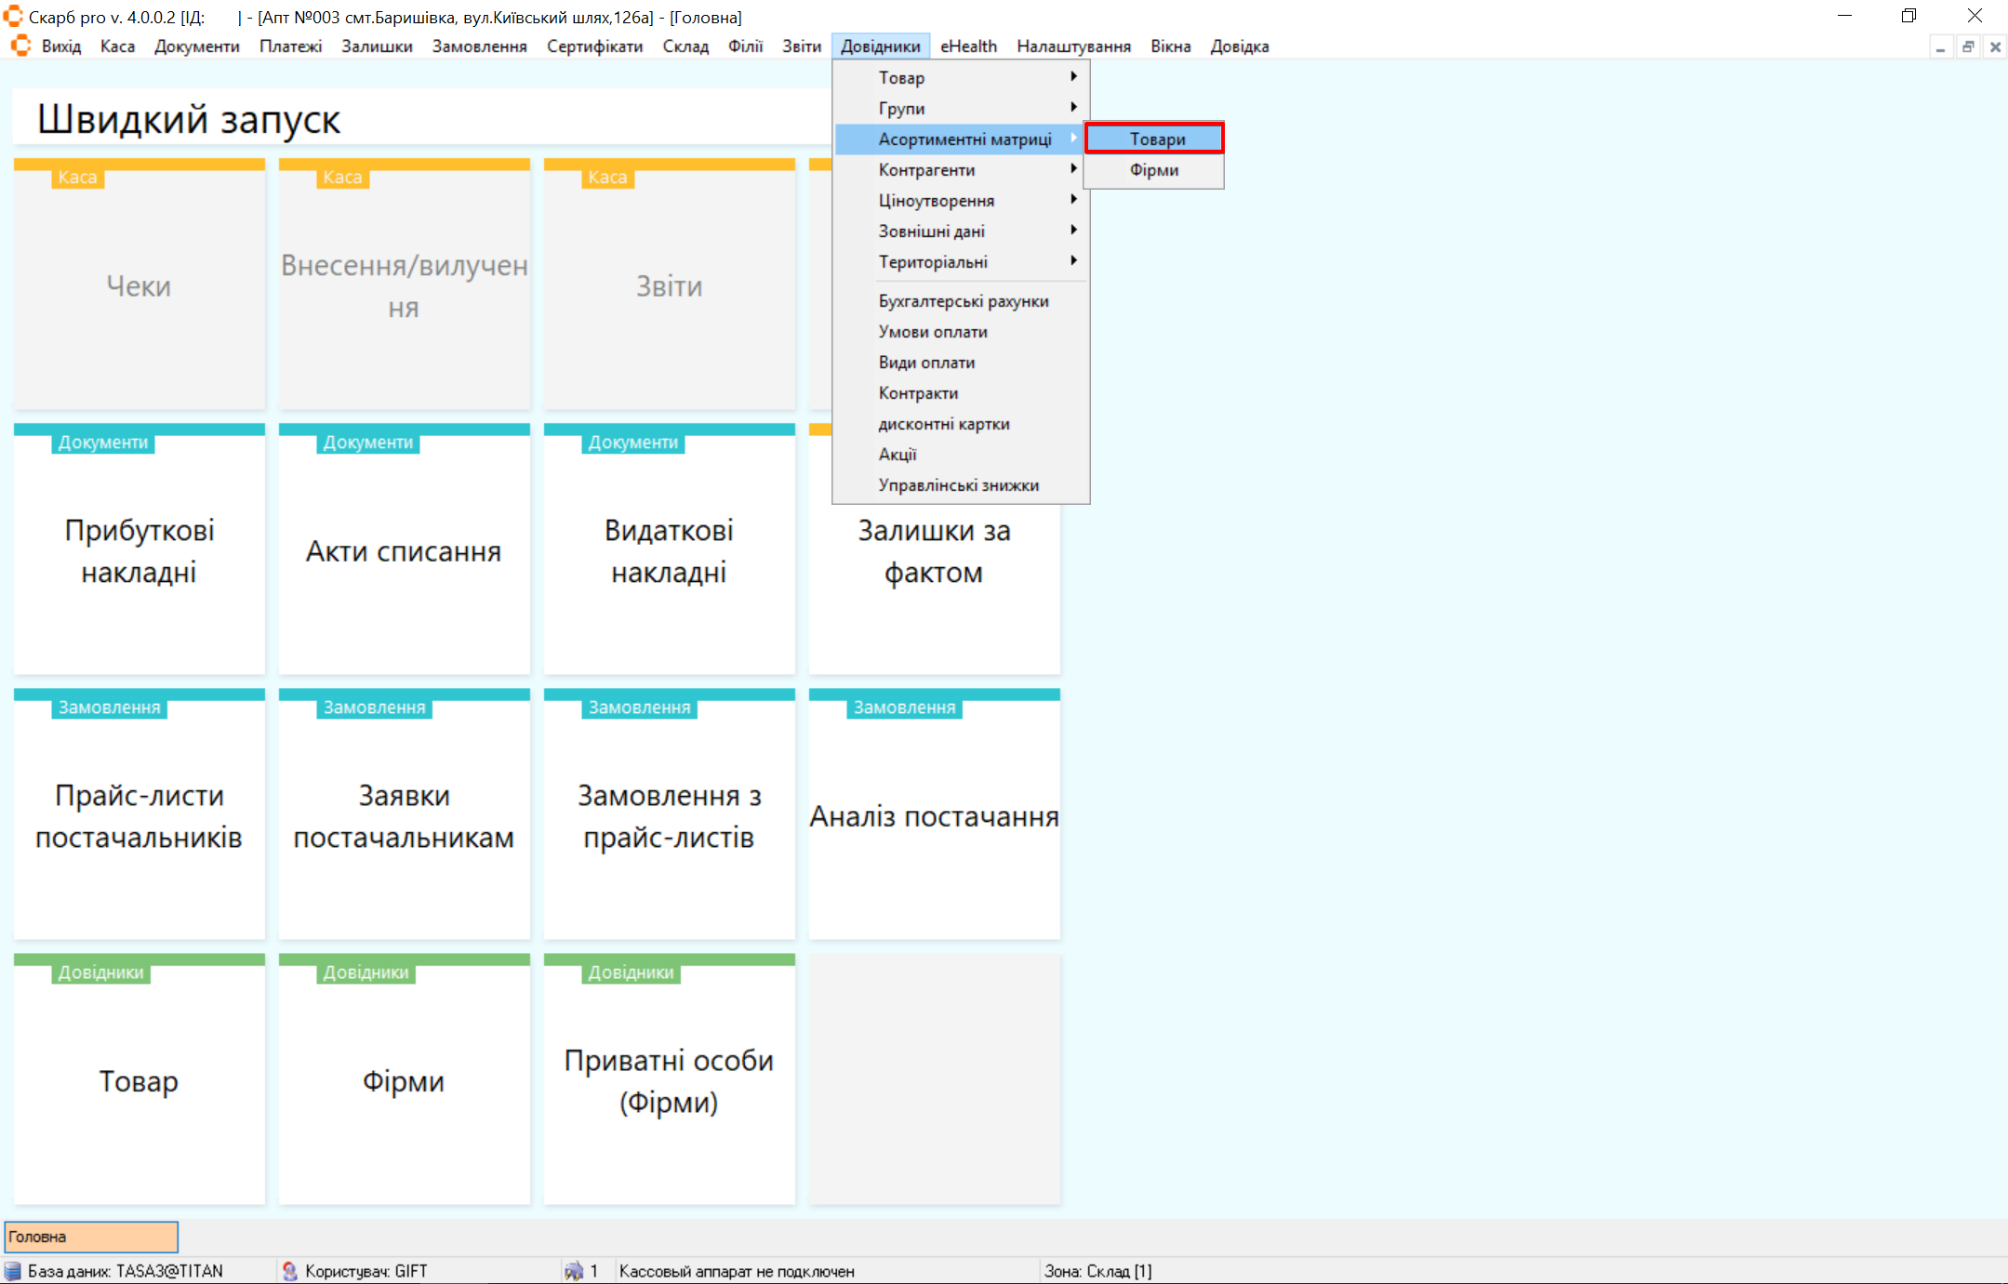
Task: Open the Аналіз постачання tile
Action: (934, 815)
